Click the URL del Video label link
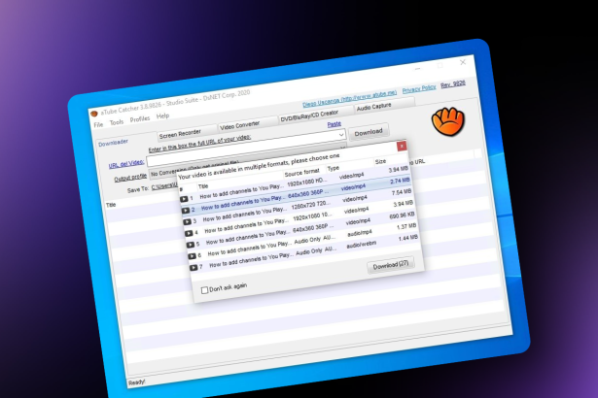The height and width of the screenshot is (398, 598). 126,164
